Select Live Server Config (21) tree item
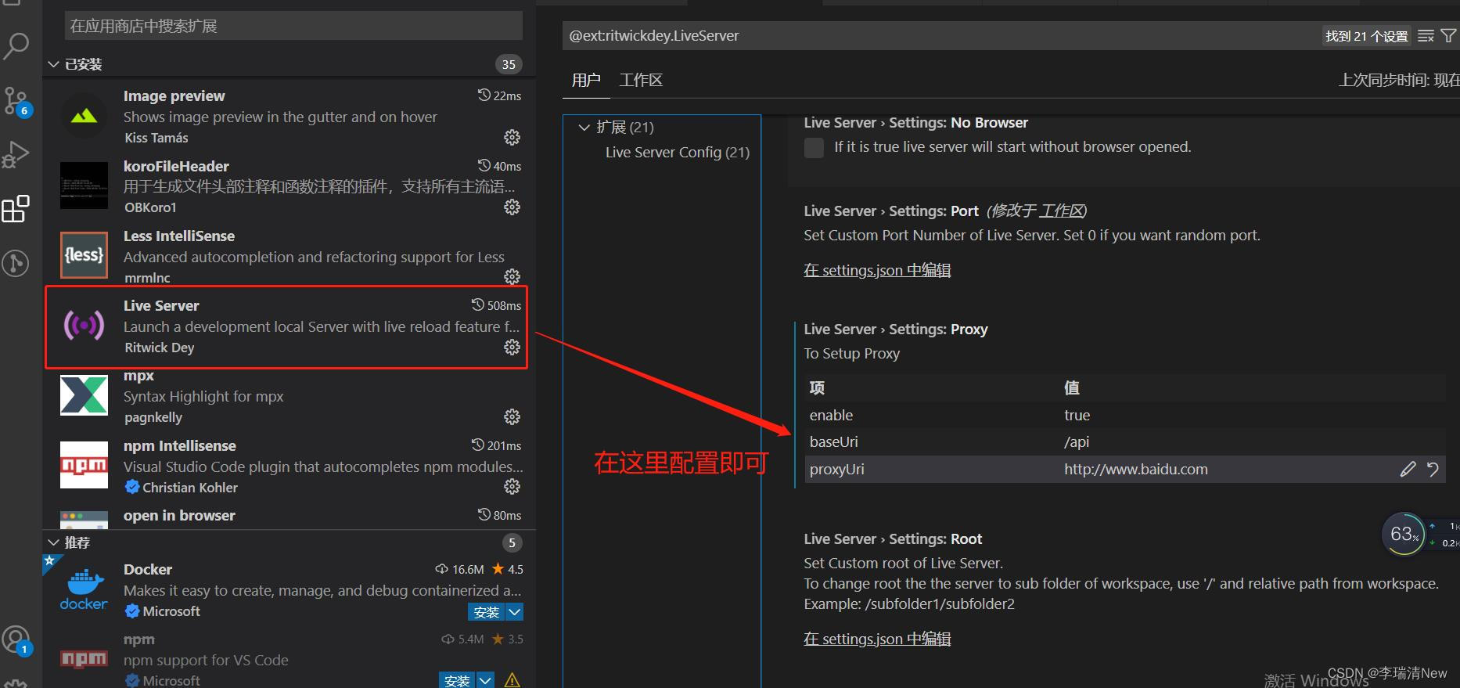The height and width of the screenshot is (688, 1460). (678, 153)
